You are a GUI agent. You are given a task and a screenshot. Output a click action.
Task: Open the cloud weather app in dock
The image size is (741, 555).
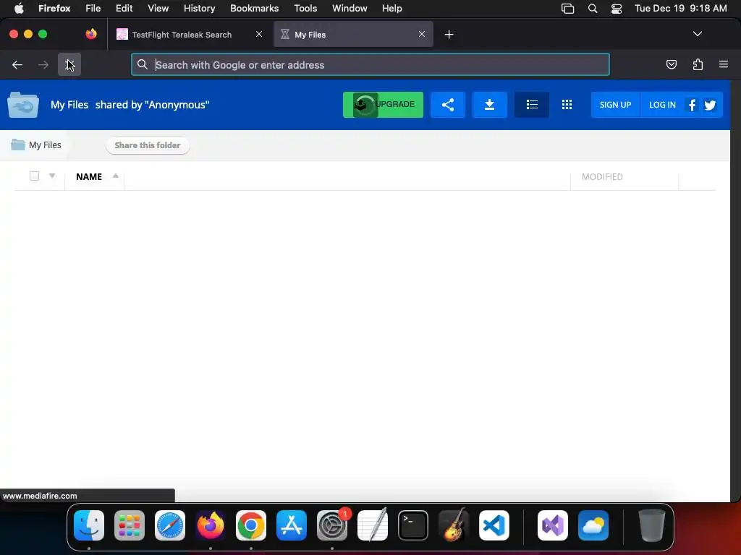[x=593, y=525]
